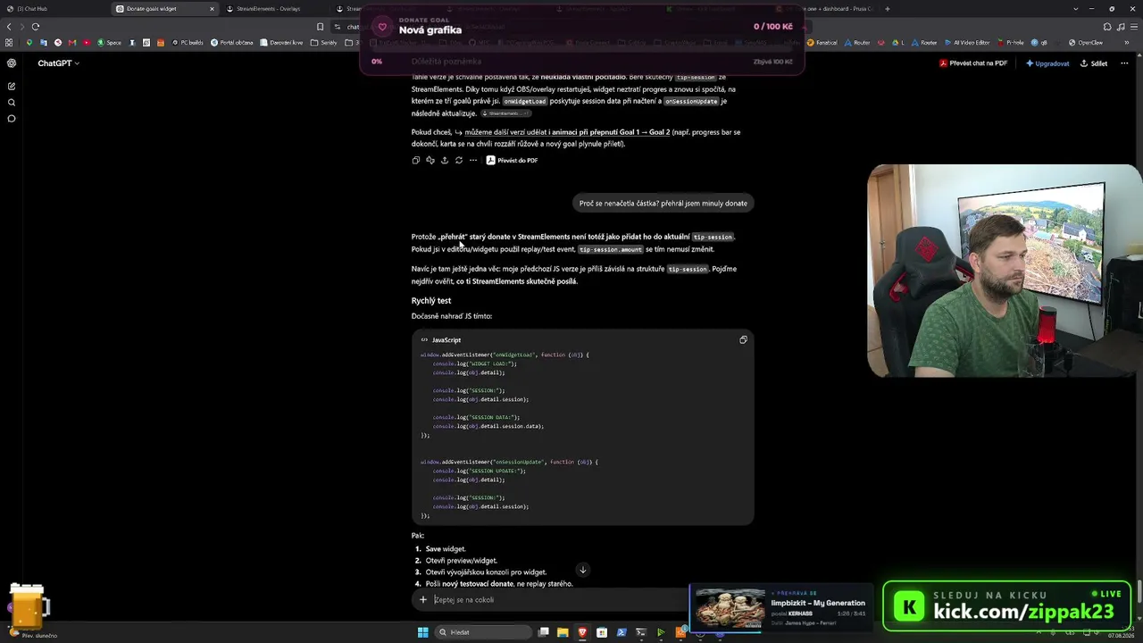Open Google Maps bookmark icon
The height and width of the screenshot is (643, 1143).
tap(29, 43)
